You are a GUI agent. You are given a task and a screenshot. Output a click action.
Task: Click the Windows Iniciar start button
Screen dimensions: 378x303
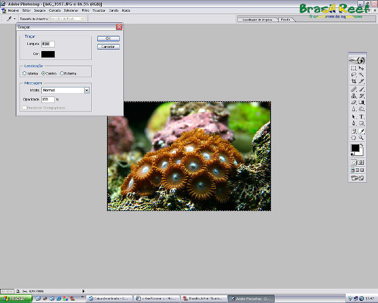pos(16,298)
